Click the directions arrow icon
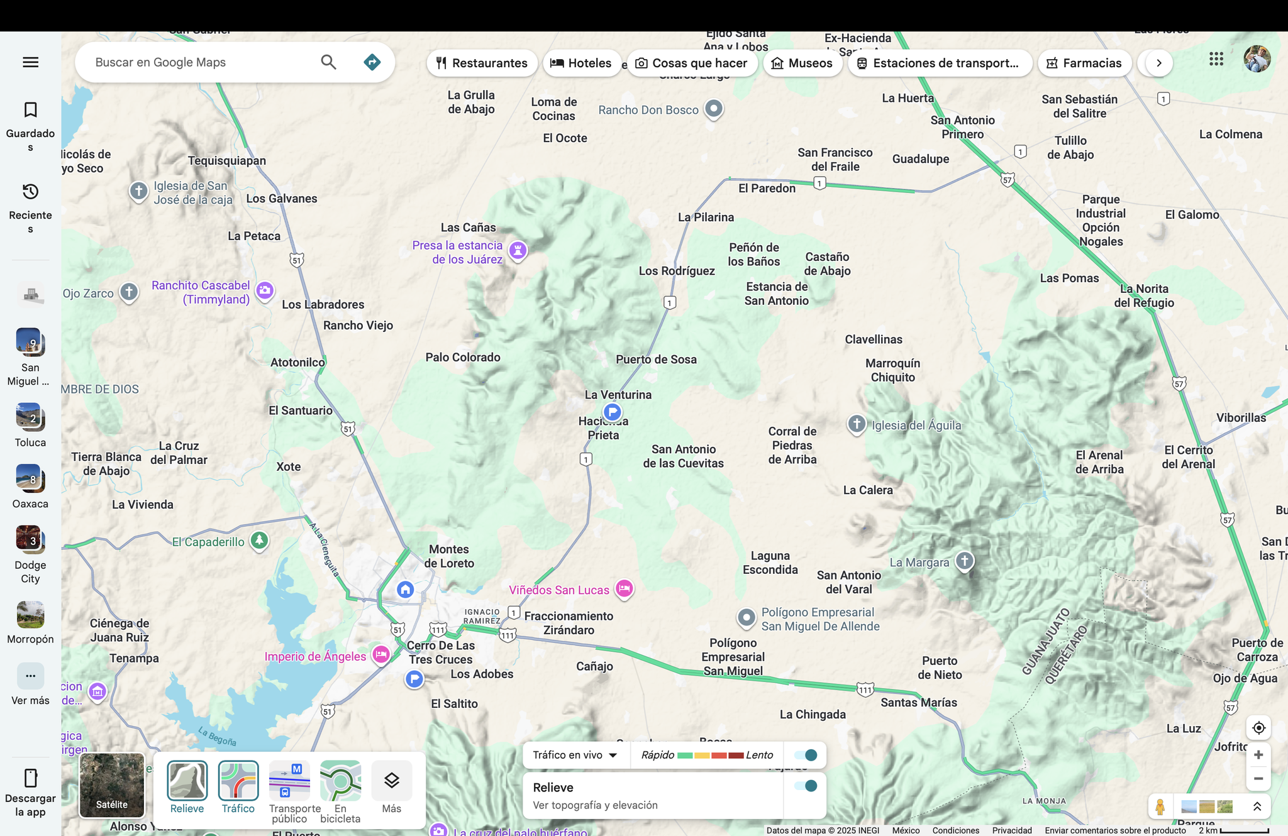 pyautogui.click(x=372, y=62)
